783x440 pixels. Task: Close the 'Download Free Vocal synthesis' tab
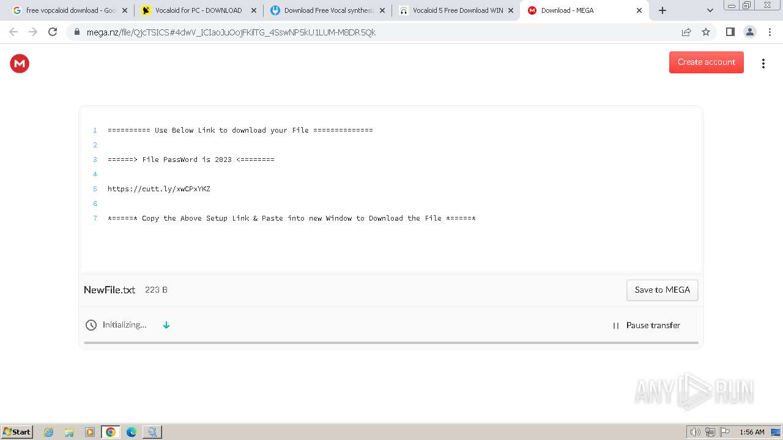pyautogui.click(x=382, y=10)
